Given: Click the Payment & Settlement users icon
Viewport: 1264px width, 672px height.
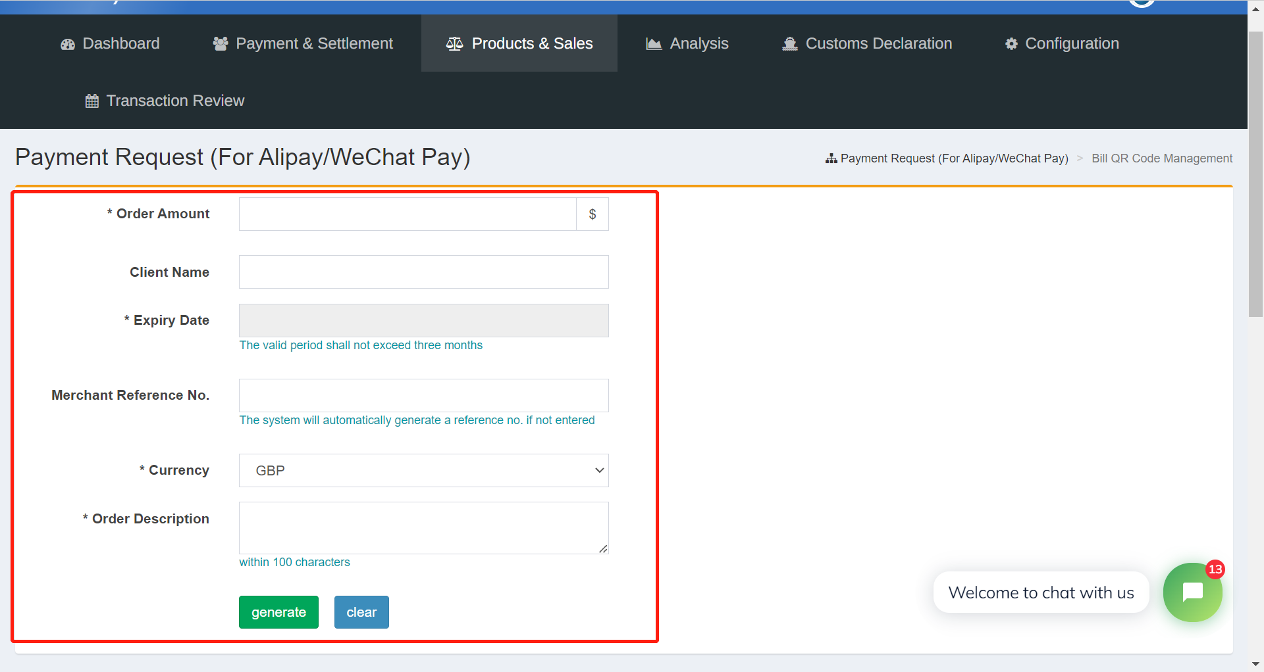Looking at the screenshot, I should coord(221,44).
